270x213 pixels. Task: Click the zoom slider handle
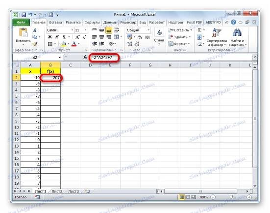pos(231,197)
